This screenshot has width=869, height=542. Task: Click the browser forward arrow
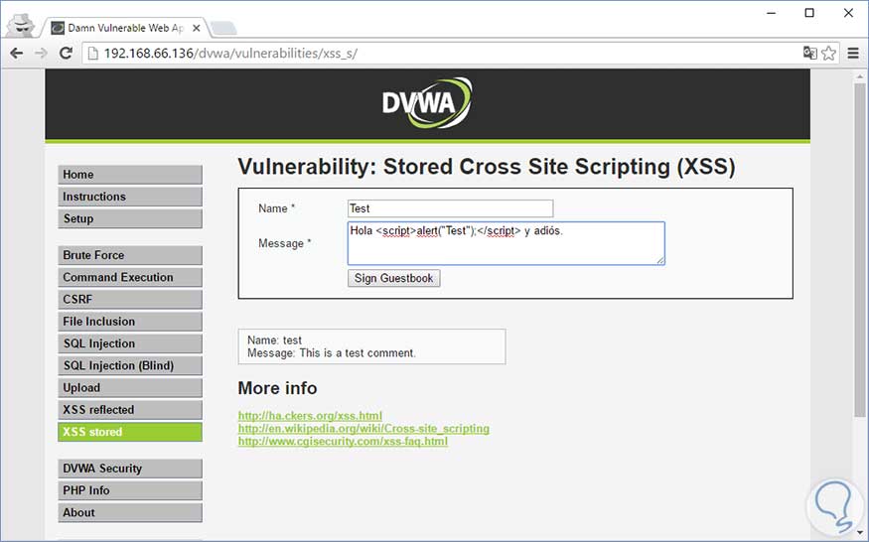coord(41,54)
